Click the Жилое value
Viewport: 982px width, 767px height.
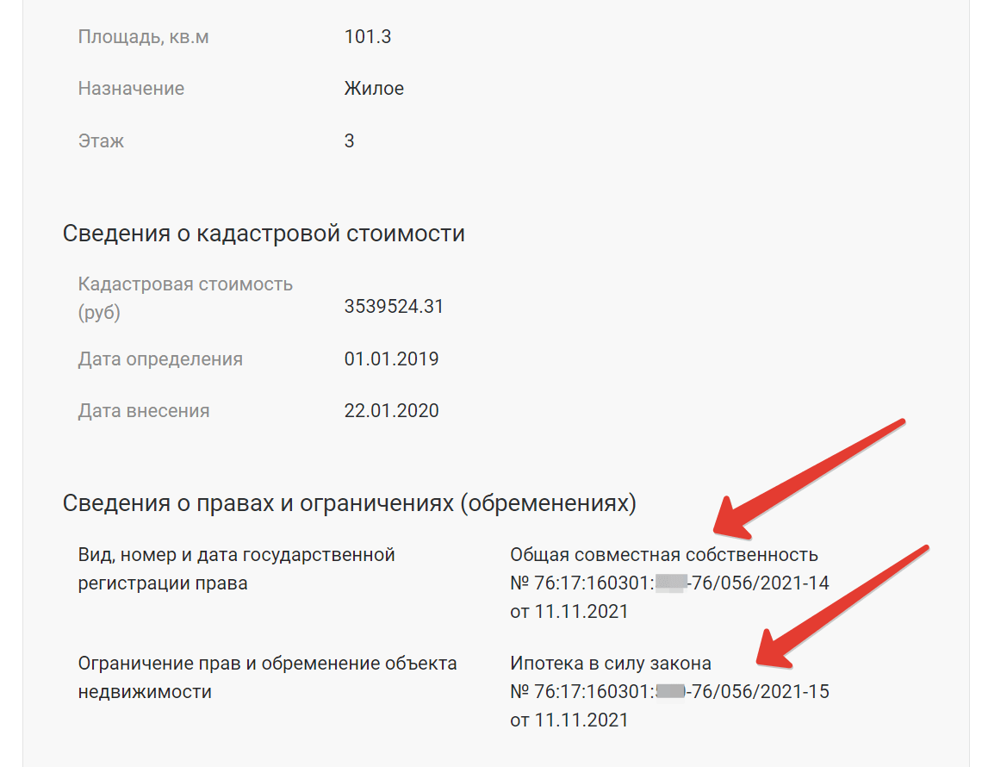click(x=374, y=89)
